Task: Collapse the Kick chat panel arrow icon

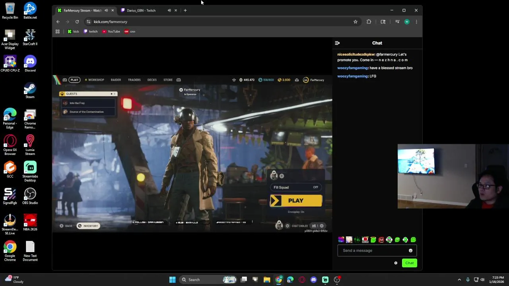Action: click(337, 43)
